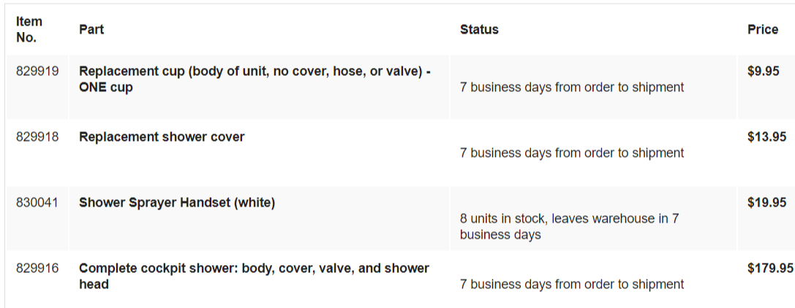Viewport: 795px width, 308px height.
Task: Click the Status column header
Action: pos(479,29)
